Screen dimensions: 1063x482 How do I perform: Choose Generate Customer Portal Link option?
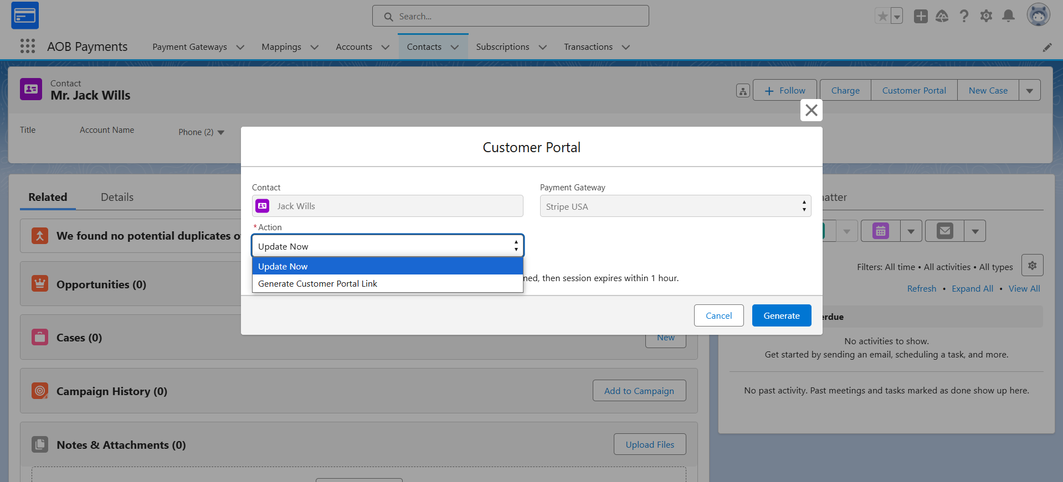(388, 283)
